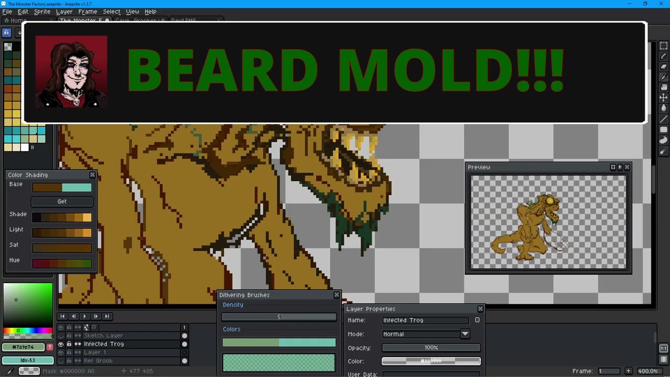The width and height of the screenshot is (670, 377).
Task: Show the Ref Groob layer
Action: click(61, 361)
